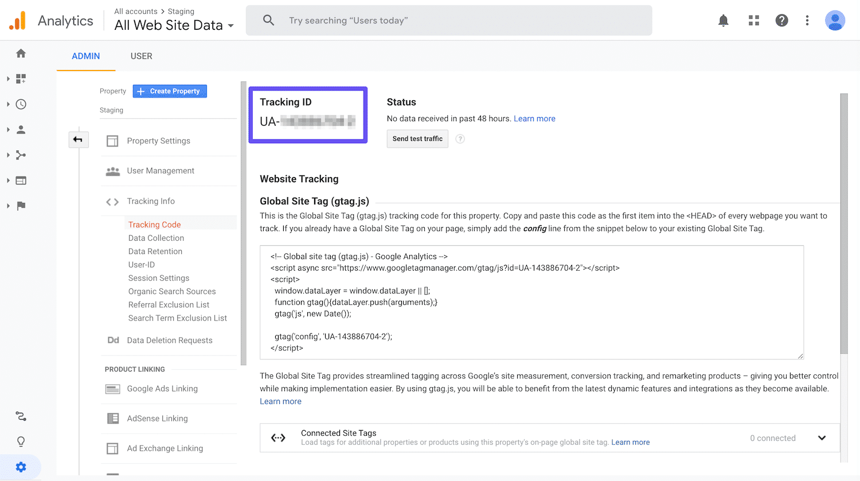The height and width of the screenshot is (481, 860).
Task: Click Send test traffic
Action: 417,138
